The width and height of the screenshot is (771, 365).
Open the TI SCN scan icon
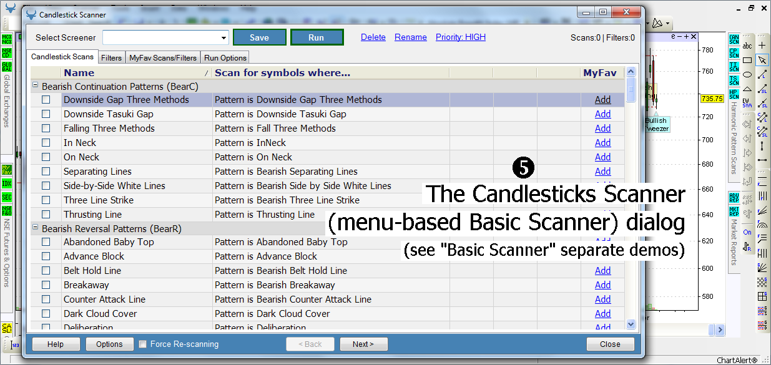coord(734,67)
